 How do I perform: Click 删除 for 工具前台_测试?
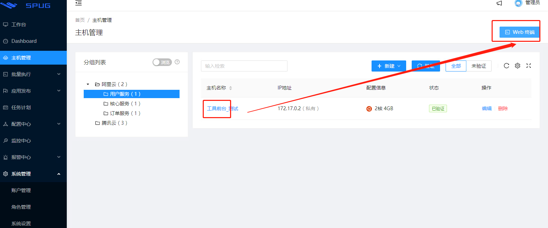pyautogui.click(x=503, y=108)
